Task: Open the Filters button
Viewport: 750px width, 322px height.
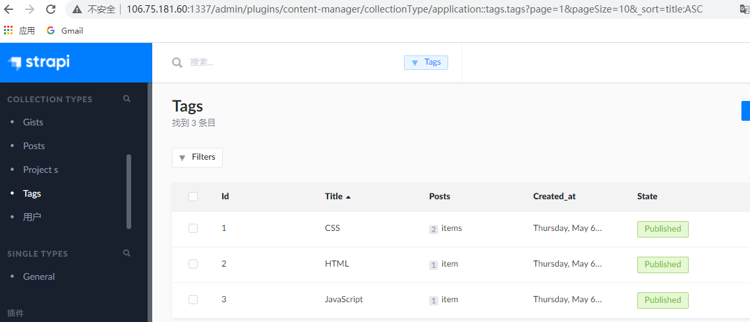Action: coord(197,158)
